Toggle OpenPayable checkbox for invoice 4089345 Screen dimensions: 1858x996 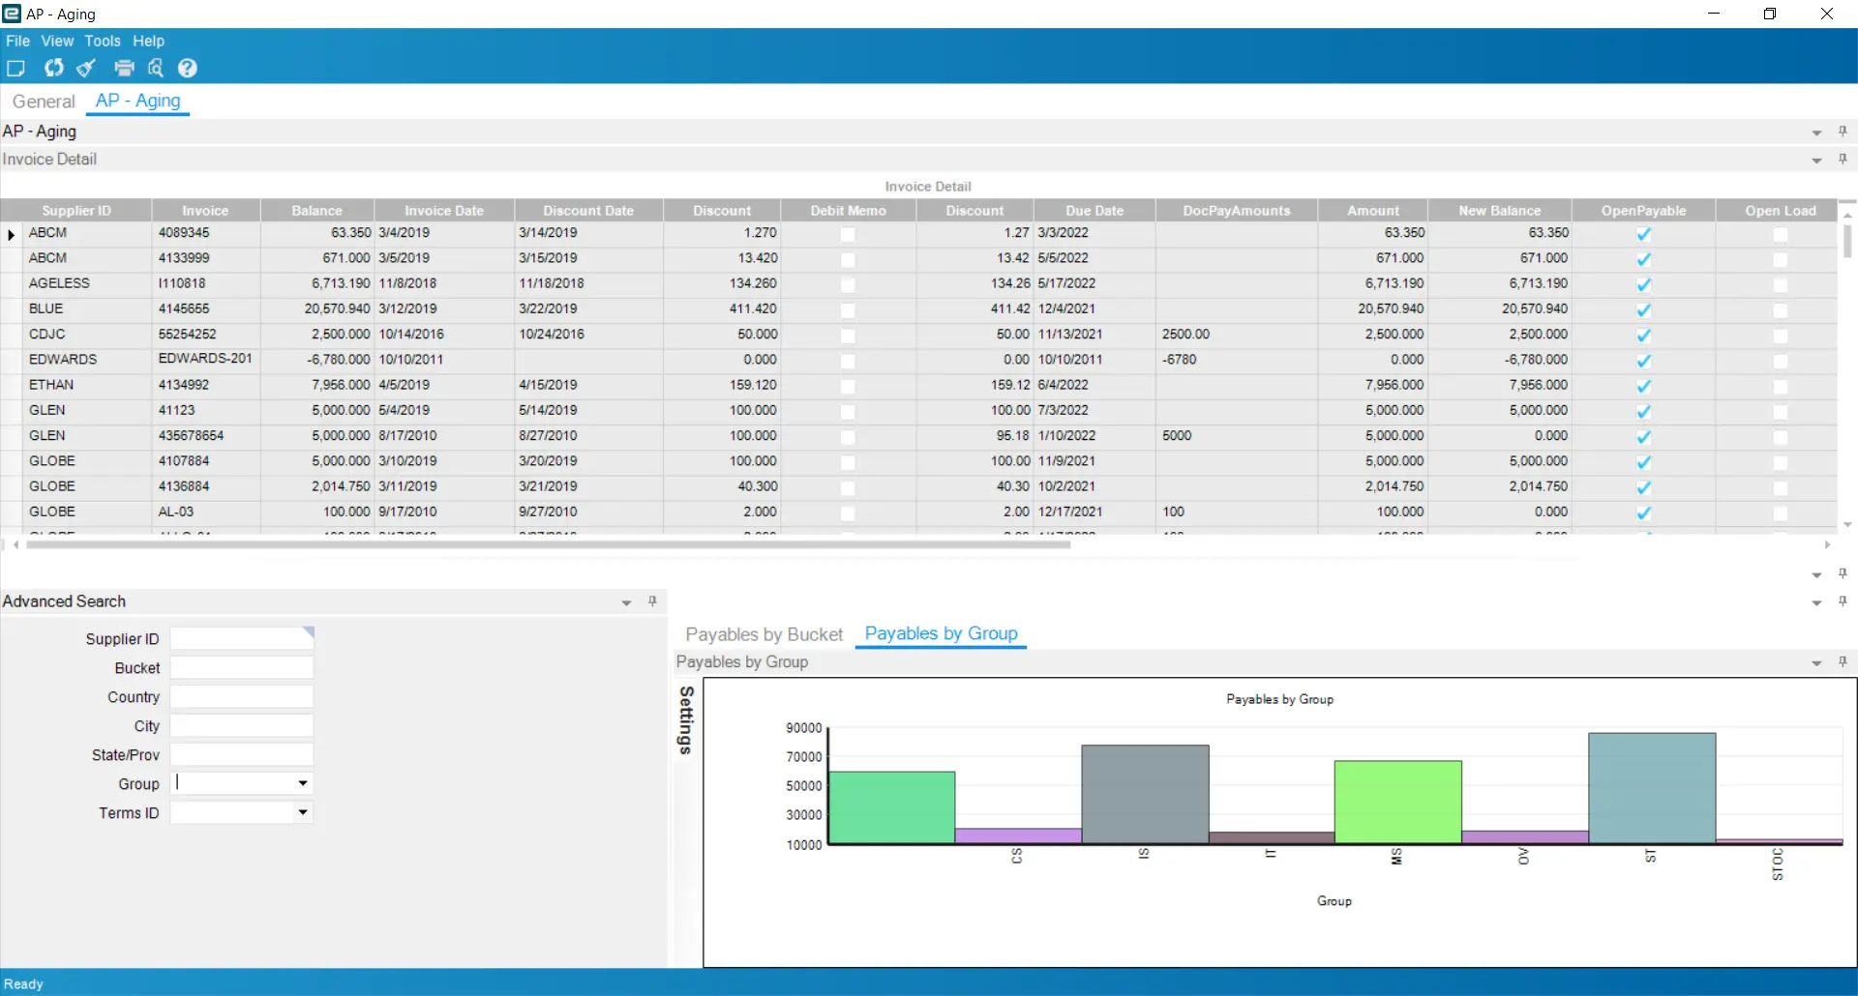pos(1643,234)
